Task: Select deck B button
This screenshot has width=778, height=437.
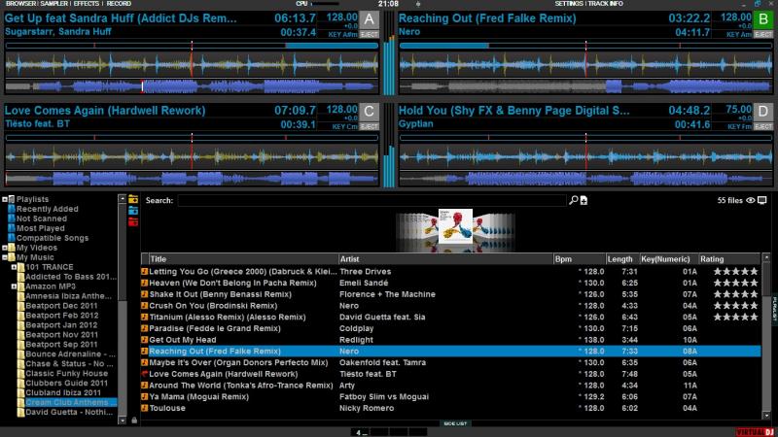Action: [x=763, y=19]
